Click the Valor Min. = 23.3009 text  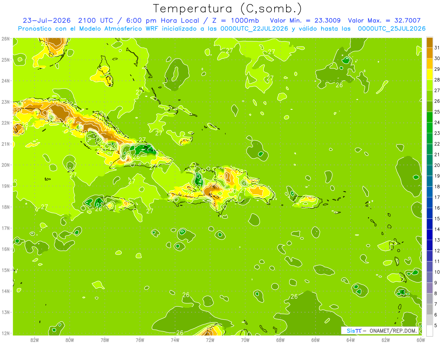(305, 20)
